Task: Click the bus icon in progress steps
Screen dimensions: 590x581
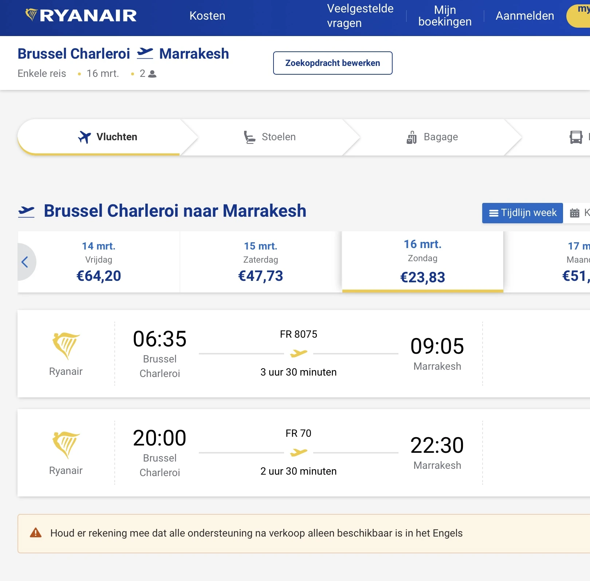Action: pyautogui.click(x=576, y=137)
